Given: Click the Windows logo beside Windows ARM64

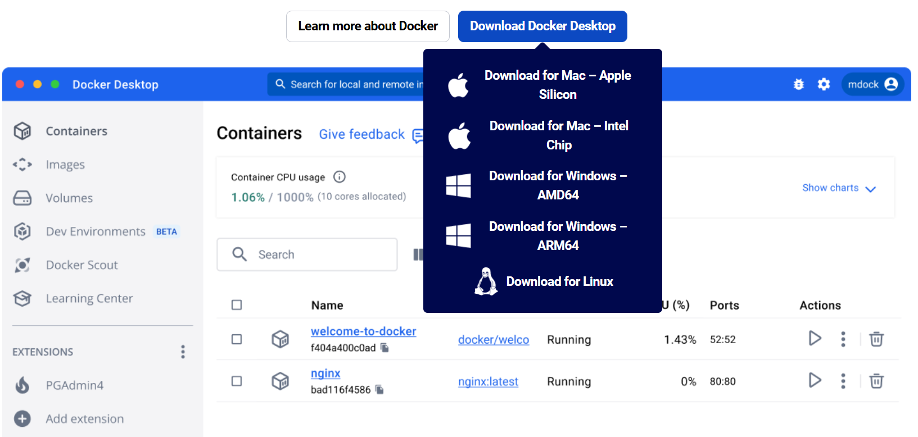Looking at the screenshot, I should [459, 236].
